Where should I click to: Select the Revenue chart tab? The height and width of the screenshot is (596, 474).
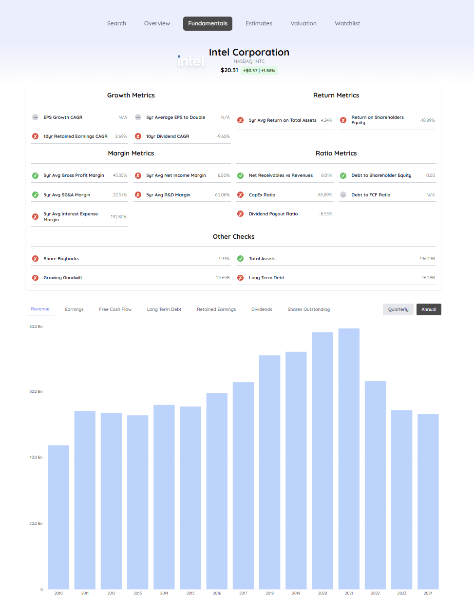point(40,309)
